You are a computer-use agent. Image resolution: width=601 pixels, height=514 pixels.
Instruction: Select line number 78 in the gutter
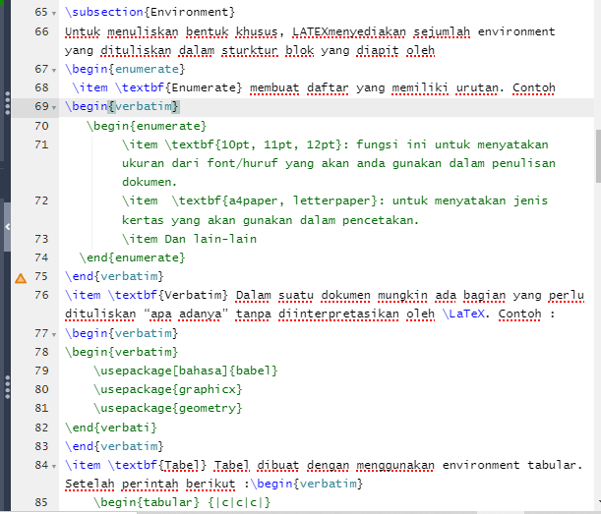tap(41, 352)
